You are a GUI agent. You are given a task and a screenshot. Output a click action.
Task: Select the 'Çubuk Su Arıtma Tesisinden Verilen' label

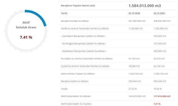tap(85, 66)
